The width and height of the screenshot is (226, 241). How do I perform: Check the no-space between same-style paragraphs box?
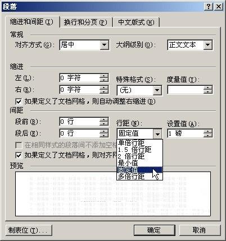[19, 145]
